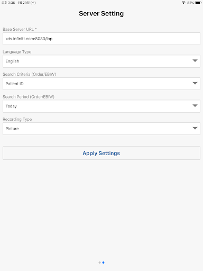Tap the Search Criteria dropdown arrow

tap(195, 83)
